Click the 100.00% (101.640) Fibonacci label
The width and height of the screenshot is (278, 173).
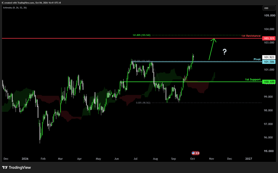[141, 61]
